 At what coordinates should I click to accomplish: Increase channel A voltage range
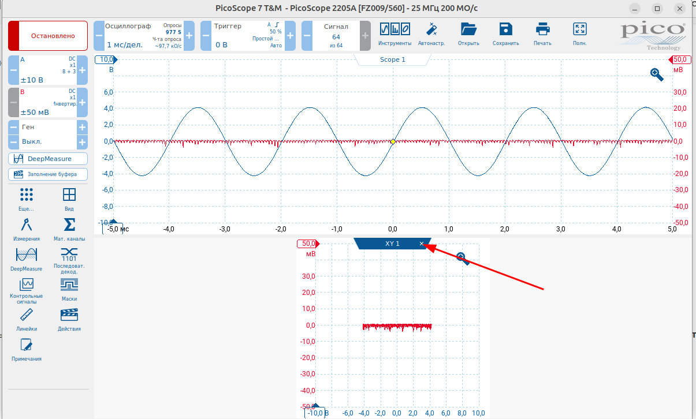(x=83, y=70)
